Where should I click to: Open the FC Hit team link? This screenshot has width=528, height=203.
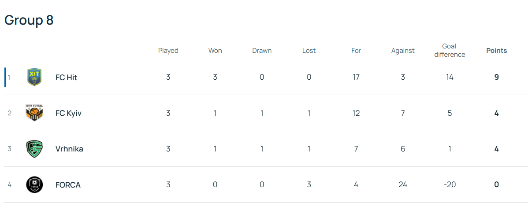67,78
